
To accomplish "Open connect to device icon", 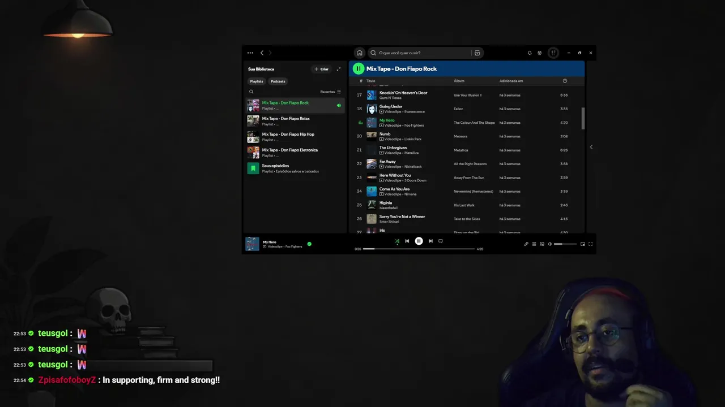I will (x=542, y=244).
